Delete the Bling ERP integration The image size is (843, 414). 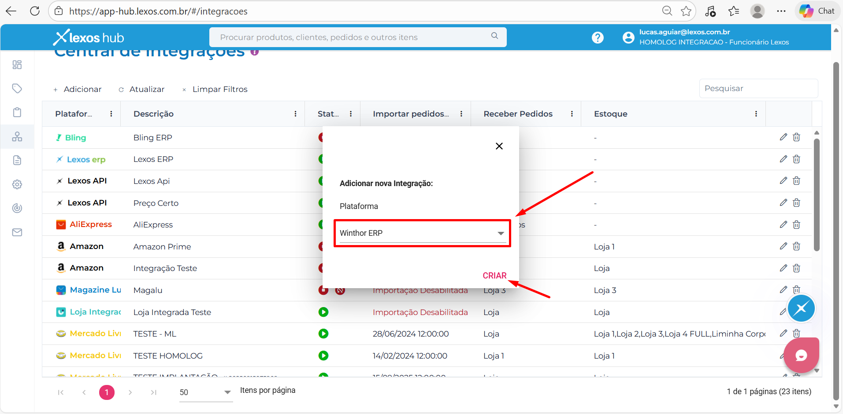tap(796, 137)
